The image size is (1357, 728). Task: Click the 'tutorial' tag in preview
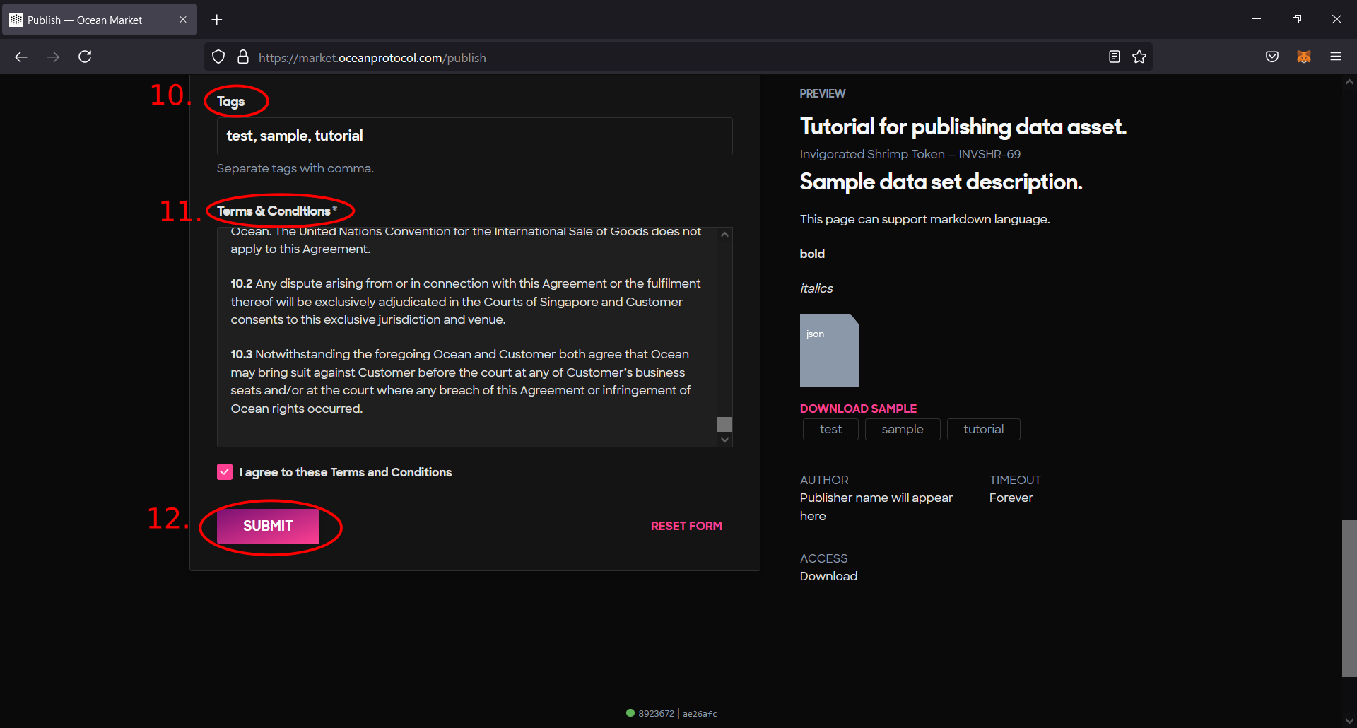[983, 429]
